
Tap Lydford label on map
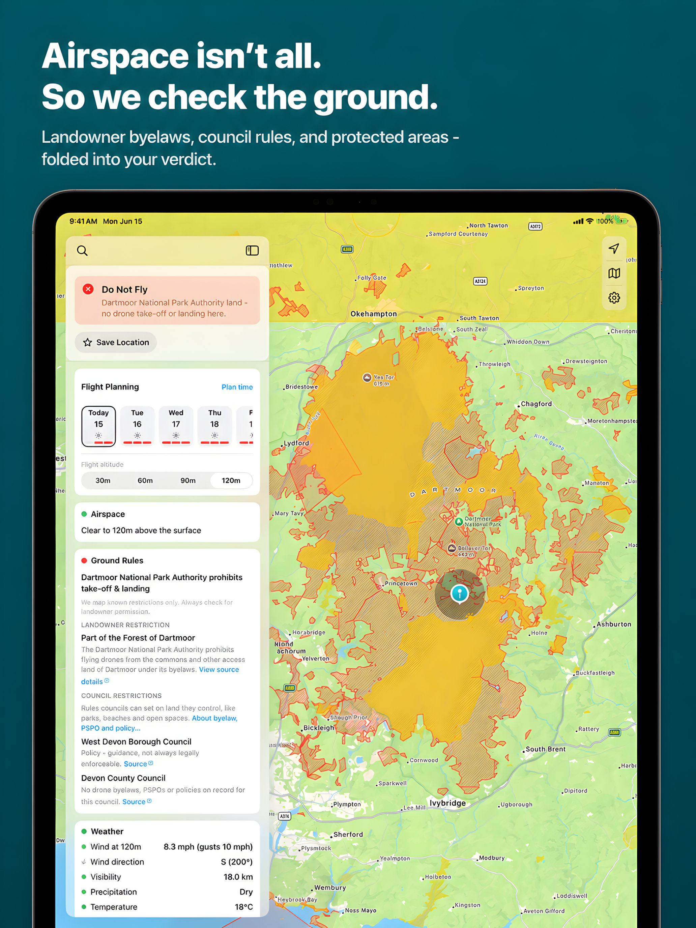click(x=296, y=443)
